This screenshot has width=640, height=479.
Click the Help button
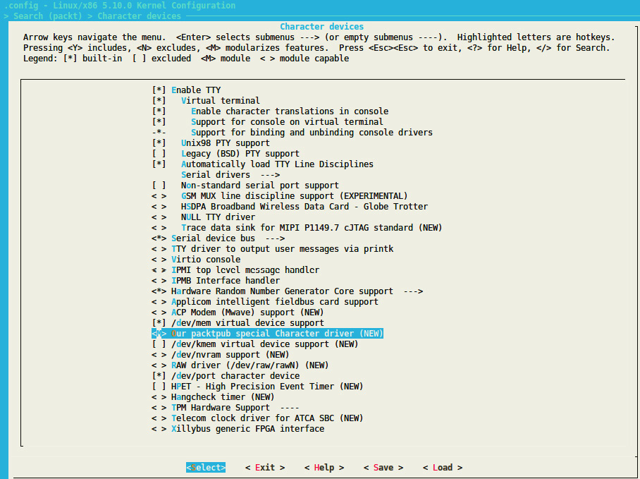324,468
